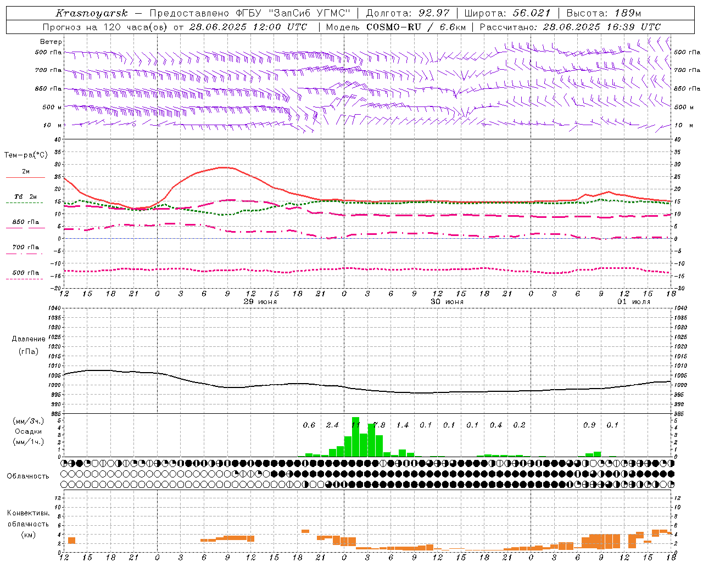The image size is (703, 562).
Task: Click the '29 июня' date label
Action: click(260, 302)
